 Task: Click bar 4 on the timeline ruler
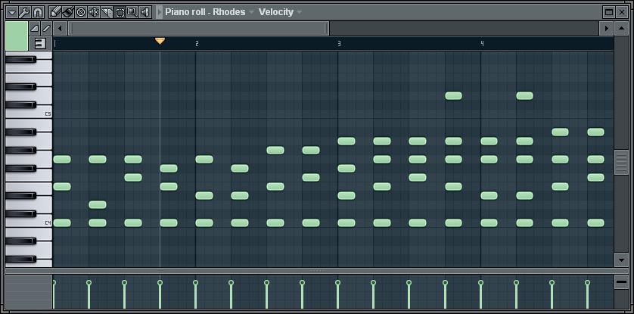coord(482,44)
